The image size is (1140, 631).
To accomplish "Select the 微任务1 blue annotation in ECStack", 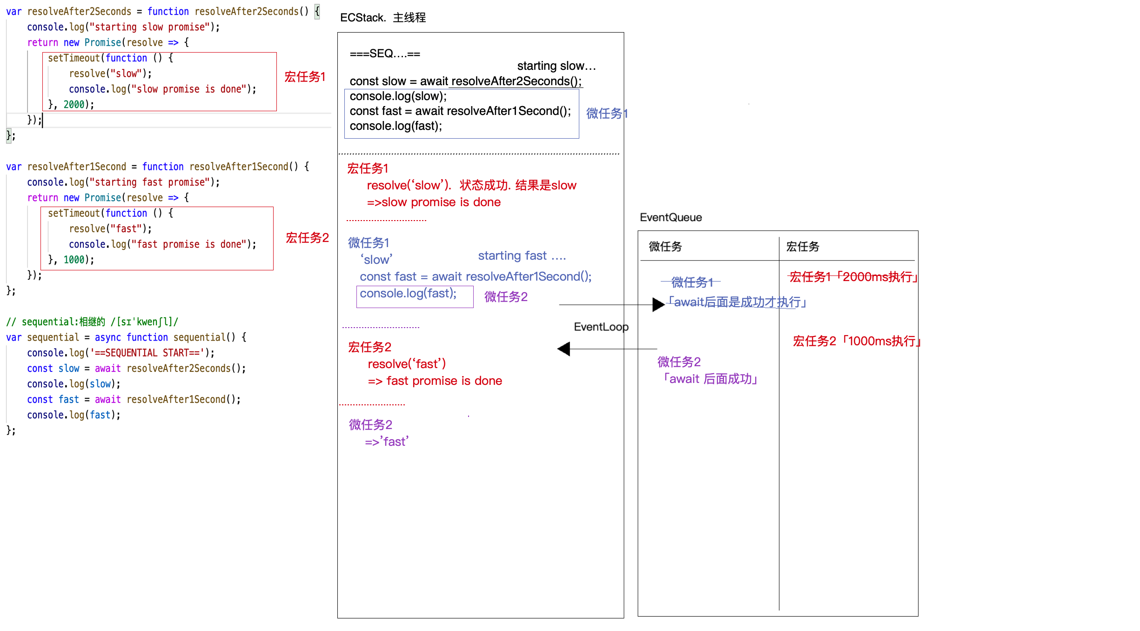I will [x=606, y=113].
